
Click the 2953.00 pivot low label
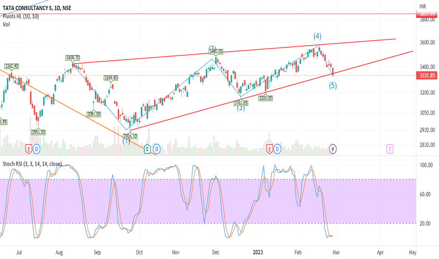coord(38,132)
